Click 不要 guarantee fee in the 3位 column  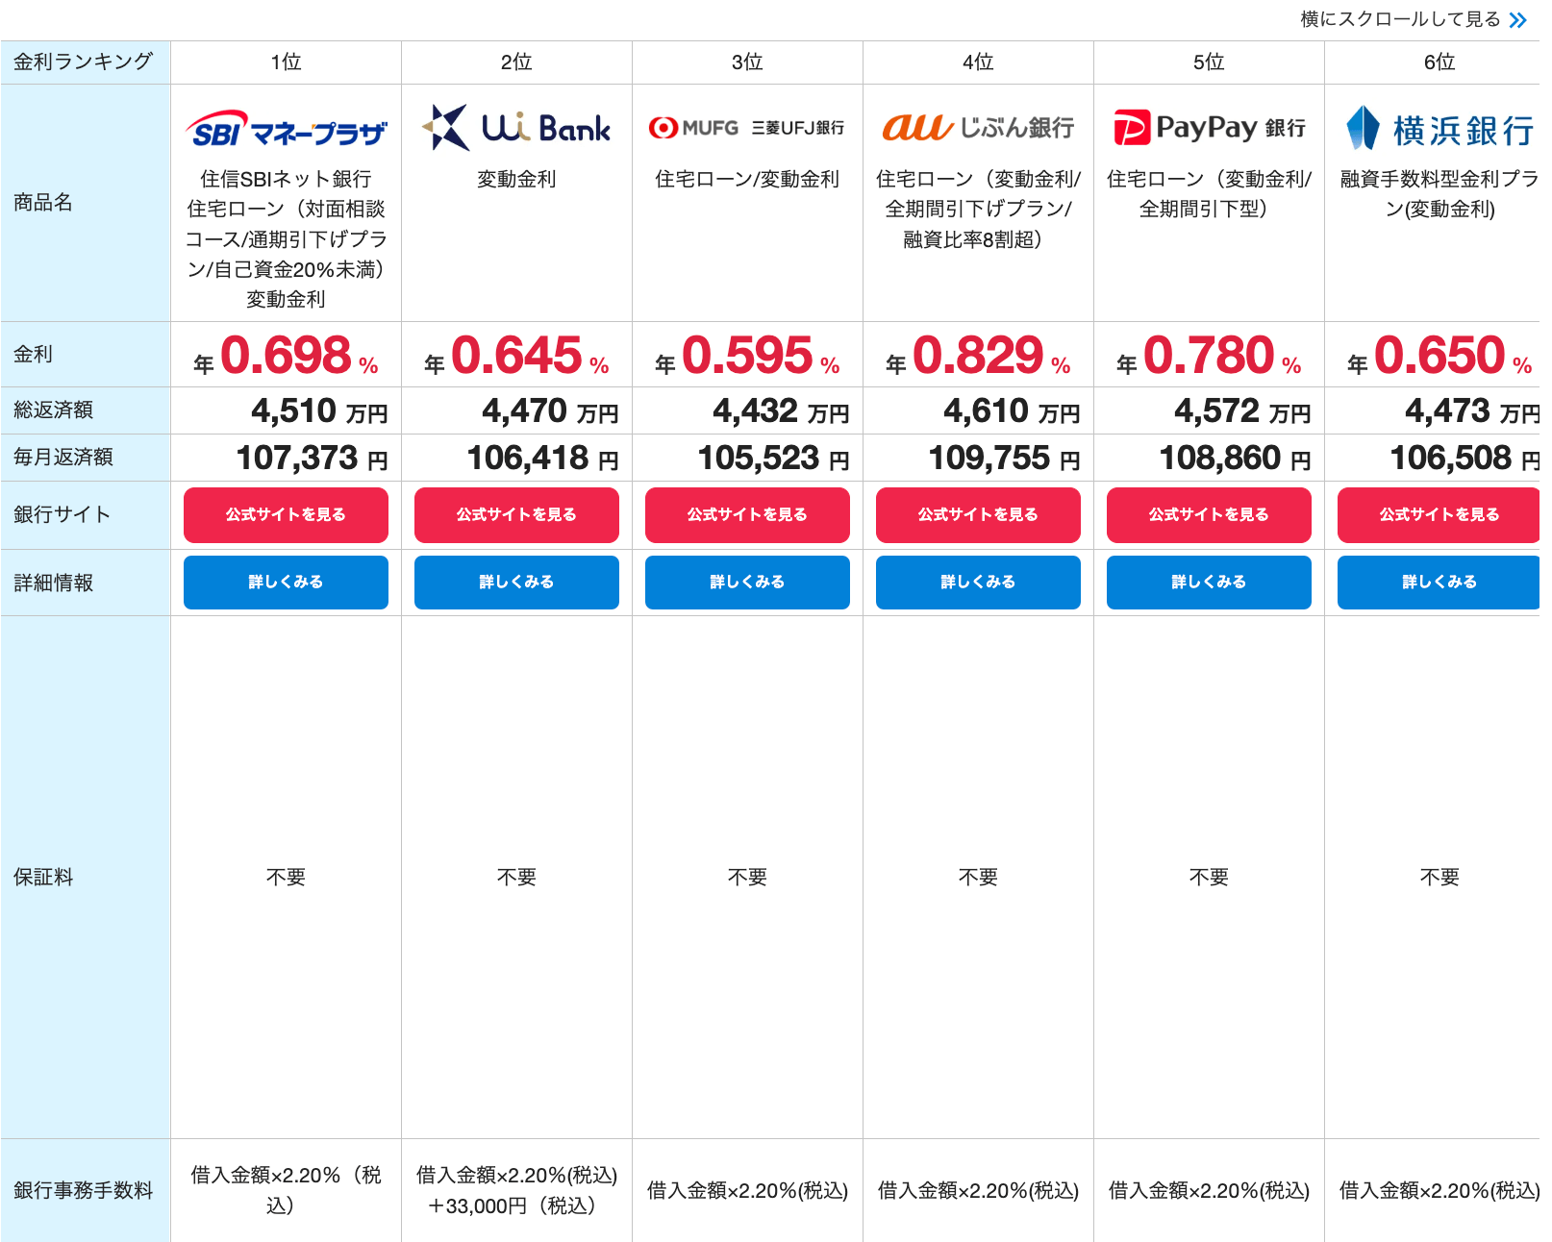tap(747, 878)
